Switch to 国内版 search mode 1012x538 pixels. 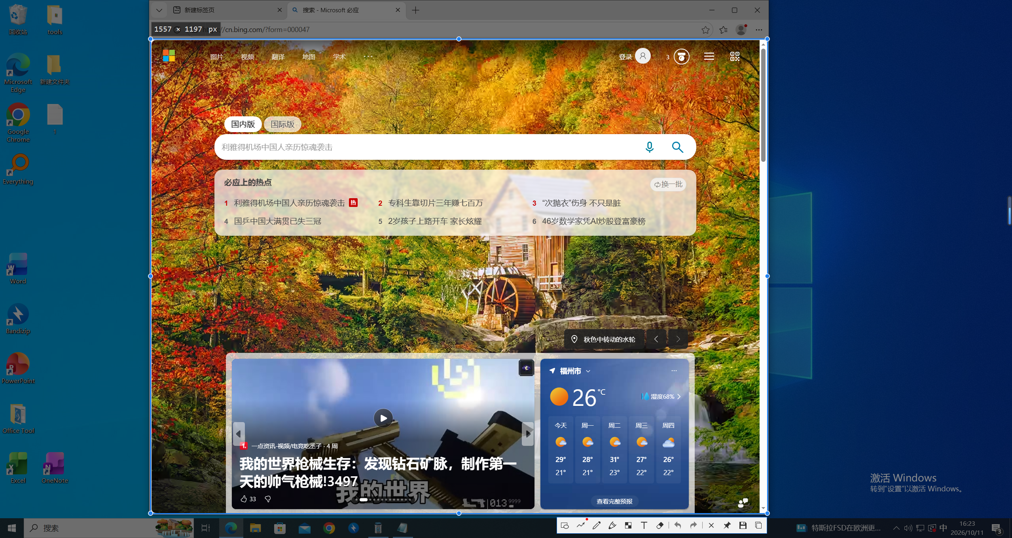[243, 124]
